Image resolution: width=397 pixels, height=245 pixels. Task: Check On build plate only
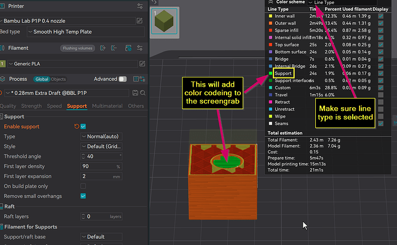pos(83,186)
